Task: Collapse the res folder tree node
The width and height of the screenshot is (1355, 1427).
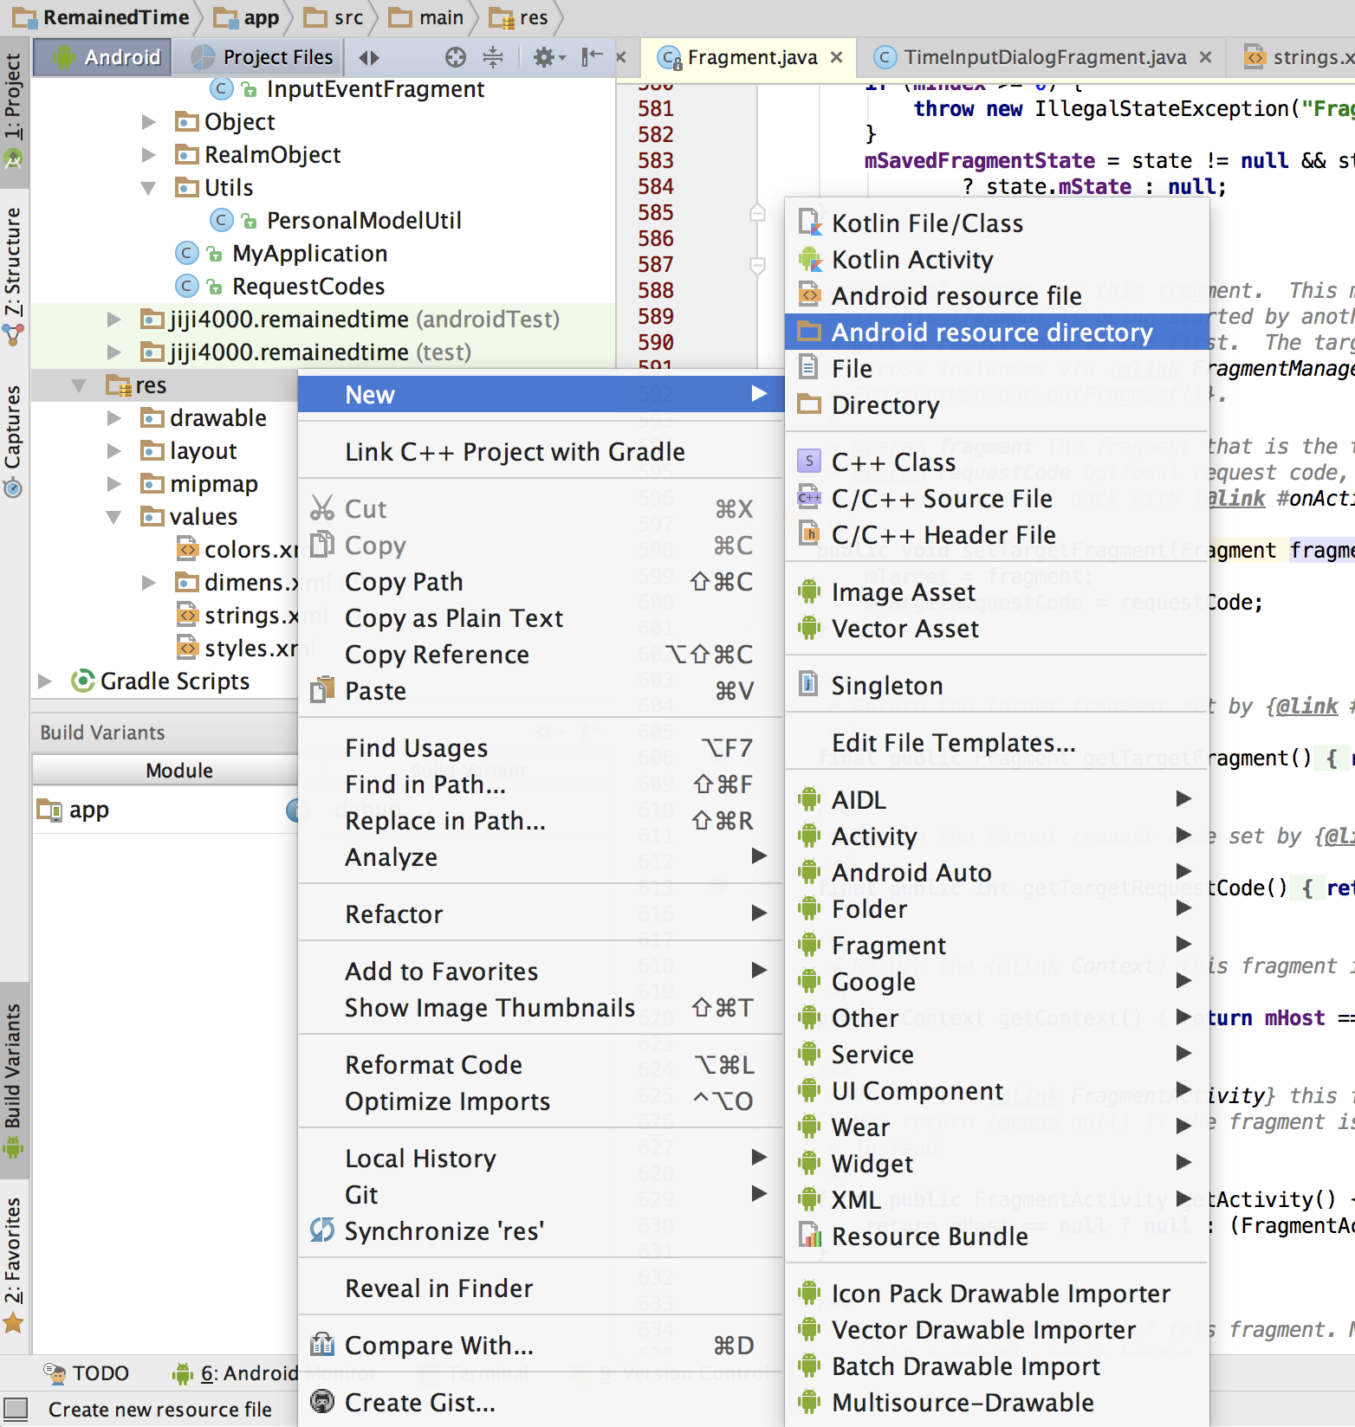Action: click(79, 385)
